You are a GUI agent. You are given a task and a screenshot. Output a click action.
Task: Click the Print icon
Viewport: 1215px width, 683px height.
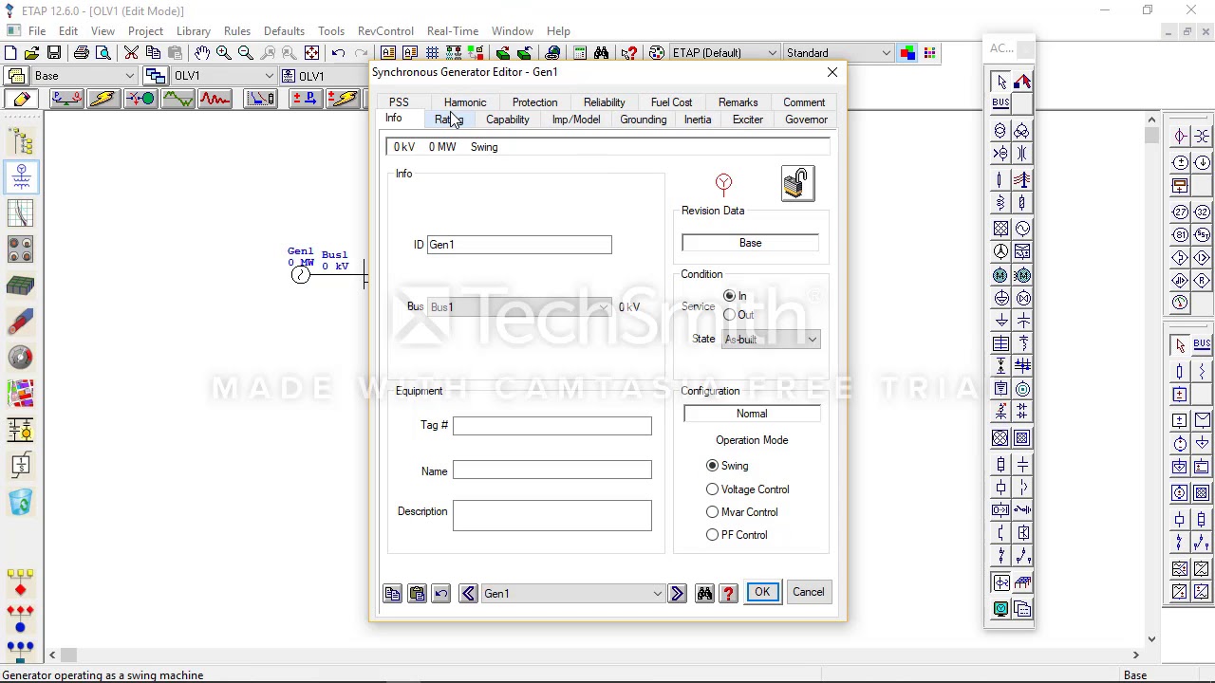82,53
